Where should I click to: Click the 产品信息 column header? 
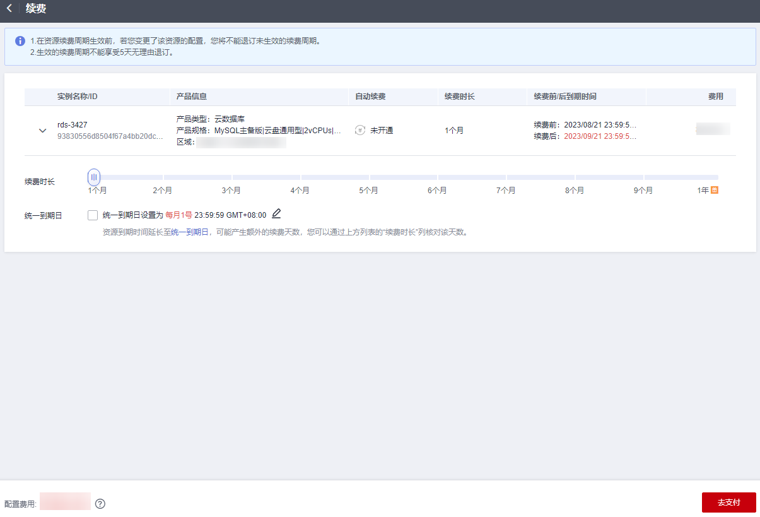(192, 97)
